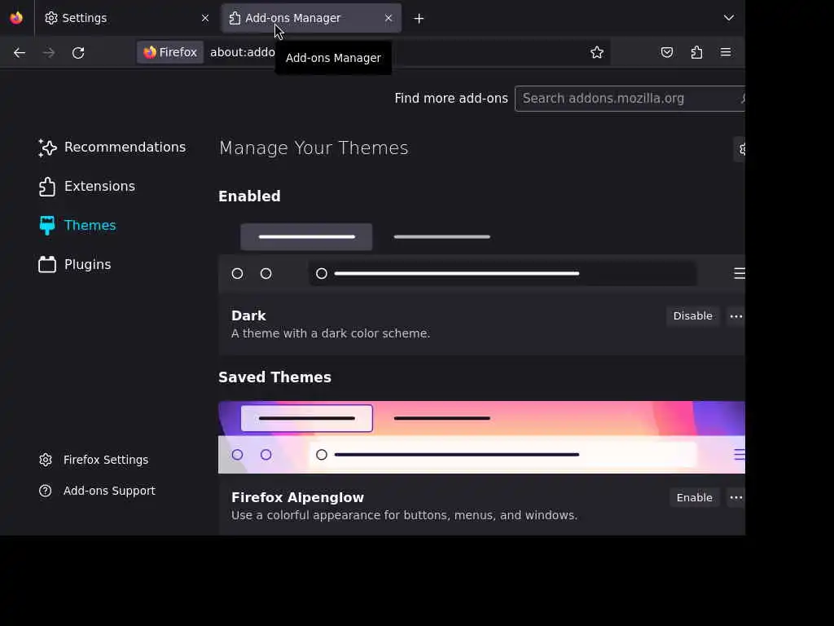This screenshot has width=834, height=626.
Task: Open tools gear menu beside Manage Your Themes
Action: click(740, 149)
